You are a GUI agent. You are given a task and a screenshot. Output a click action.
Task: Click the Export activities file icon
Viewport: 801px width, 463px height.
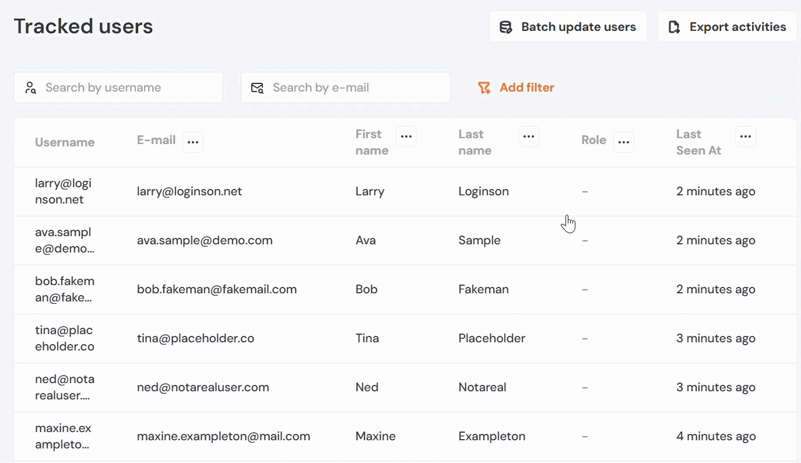(674, 27)
